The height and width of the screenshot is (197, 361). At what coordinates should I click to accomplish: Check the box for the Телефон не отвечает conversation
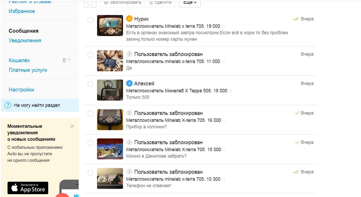pos(90,173)
